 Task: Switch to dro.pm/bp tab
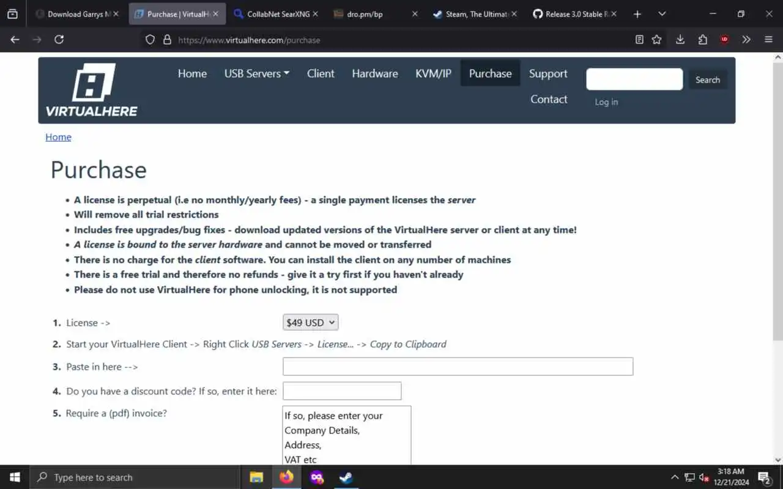tap(376, 13)
